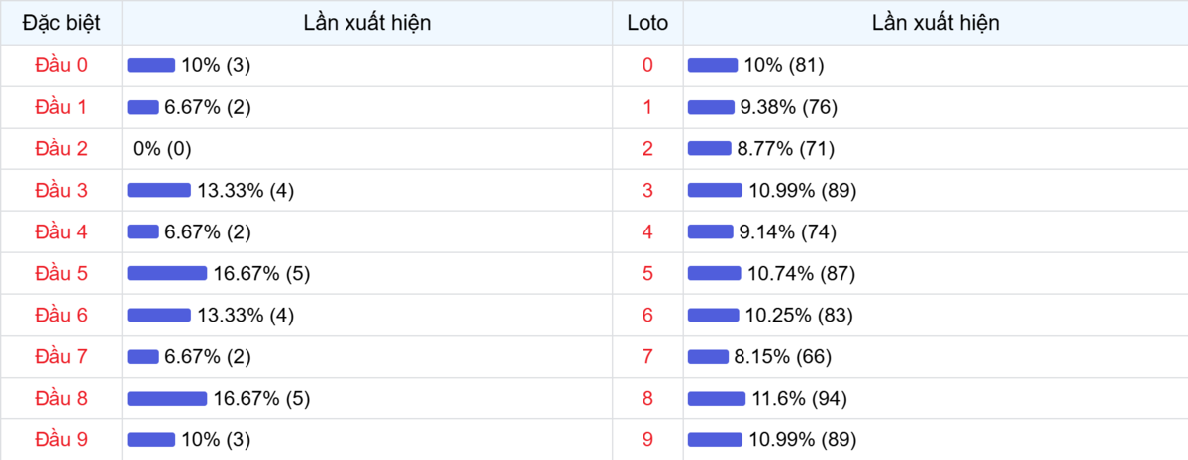Viewport: 1188px width, 460px height.
Task: Click the bar for Loto 7 at 8.15%
Action: tap(708, 356)
